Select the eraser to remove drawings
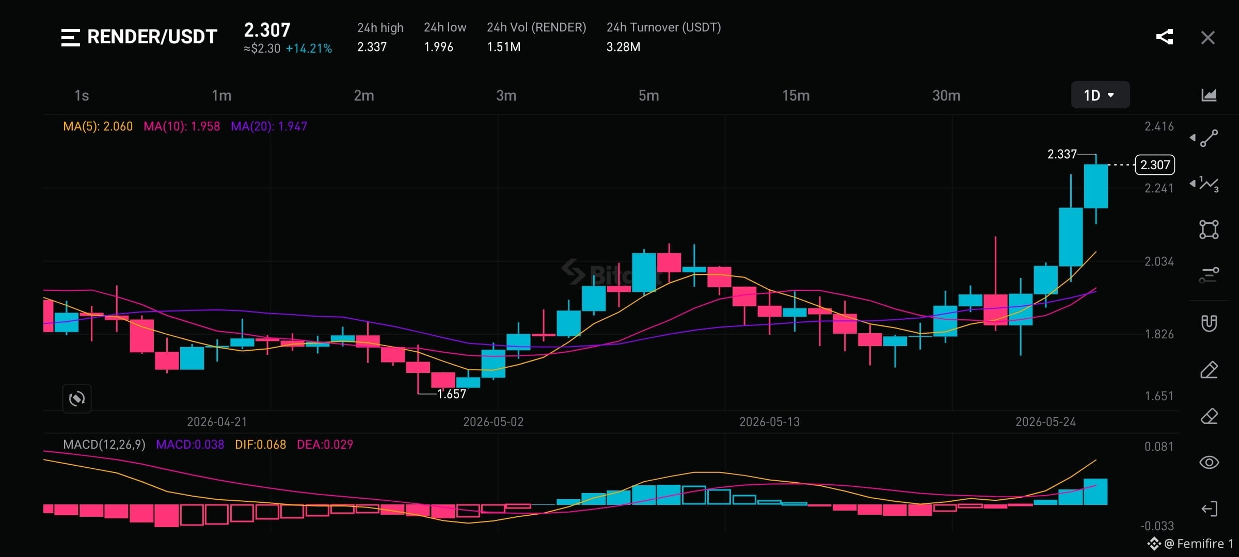 [1209, 416]
